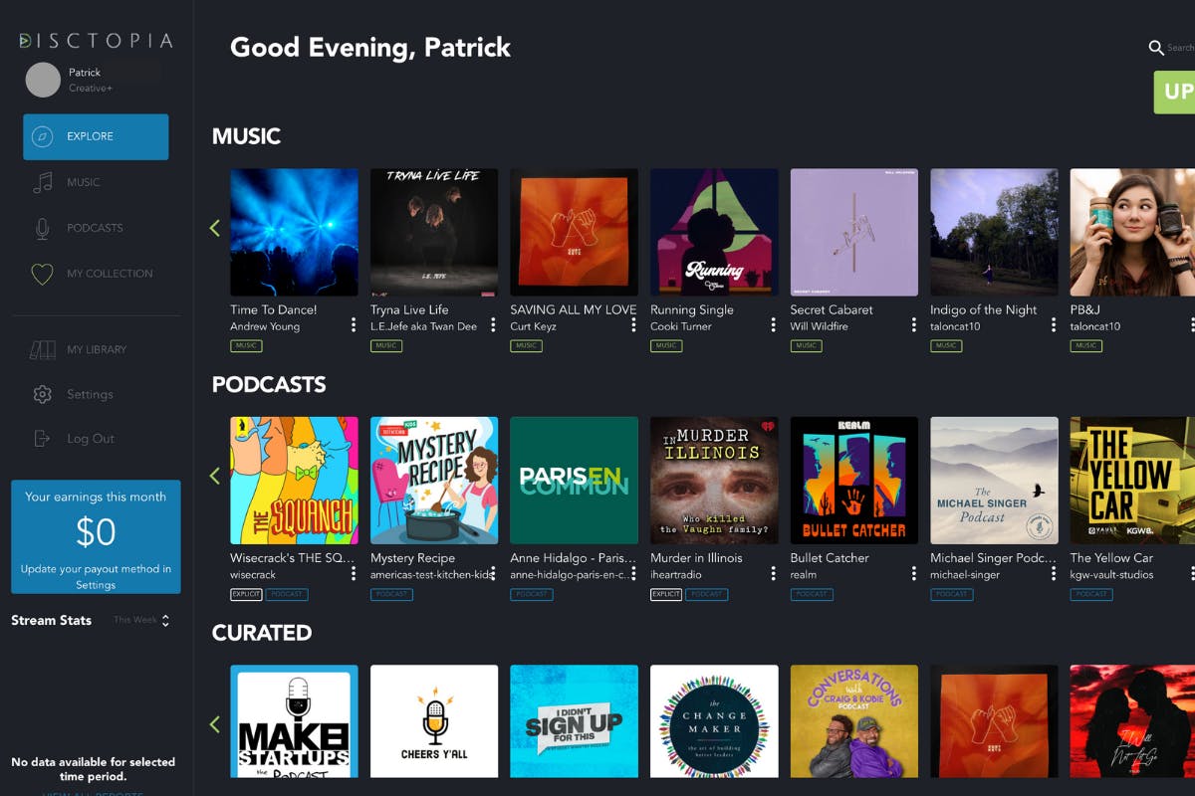This screenshot has height=796, width=1195.
Task: Open options menu for Time To Dance!
Action: pos(353,325)
